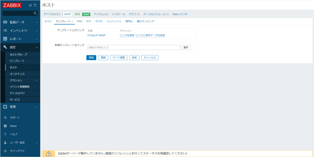Click the ZABBIX logo
Image resolution: width=314 pixels, height=157 pixels.
click(x=12, y=5)
